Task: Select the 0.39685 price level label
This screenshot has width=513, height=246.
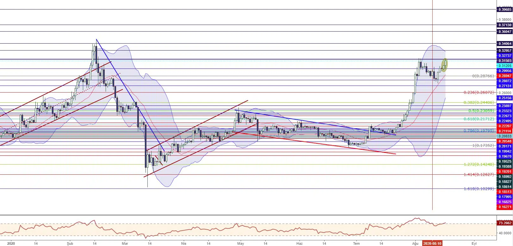Action: [x=505, y=9]
